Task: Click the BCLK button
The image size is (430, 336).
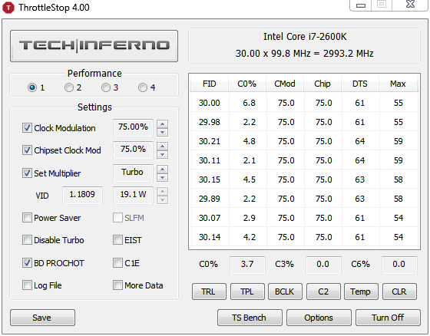Action: click(285, 292)
